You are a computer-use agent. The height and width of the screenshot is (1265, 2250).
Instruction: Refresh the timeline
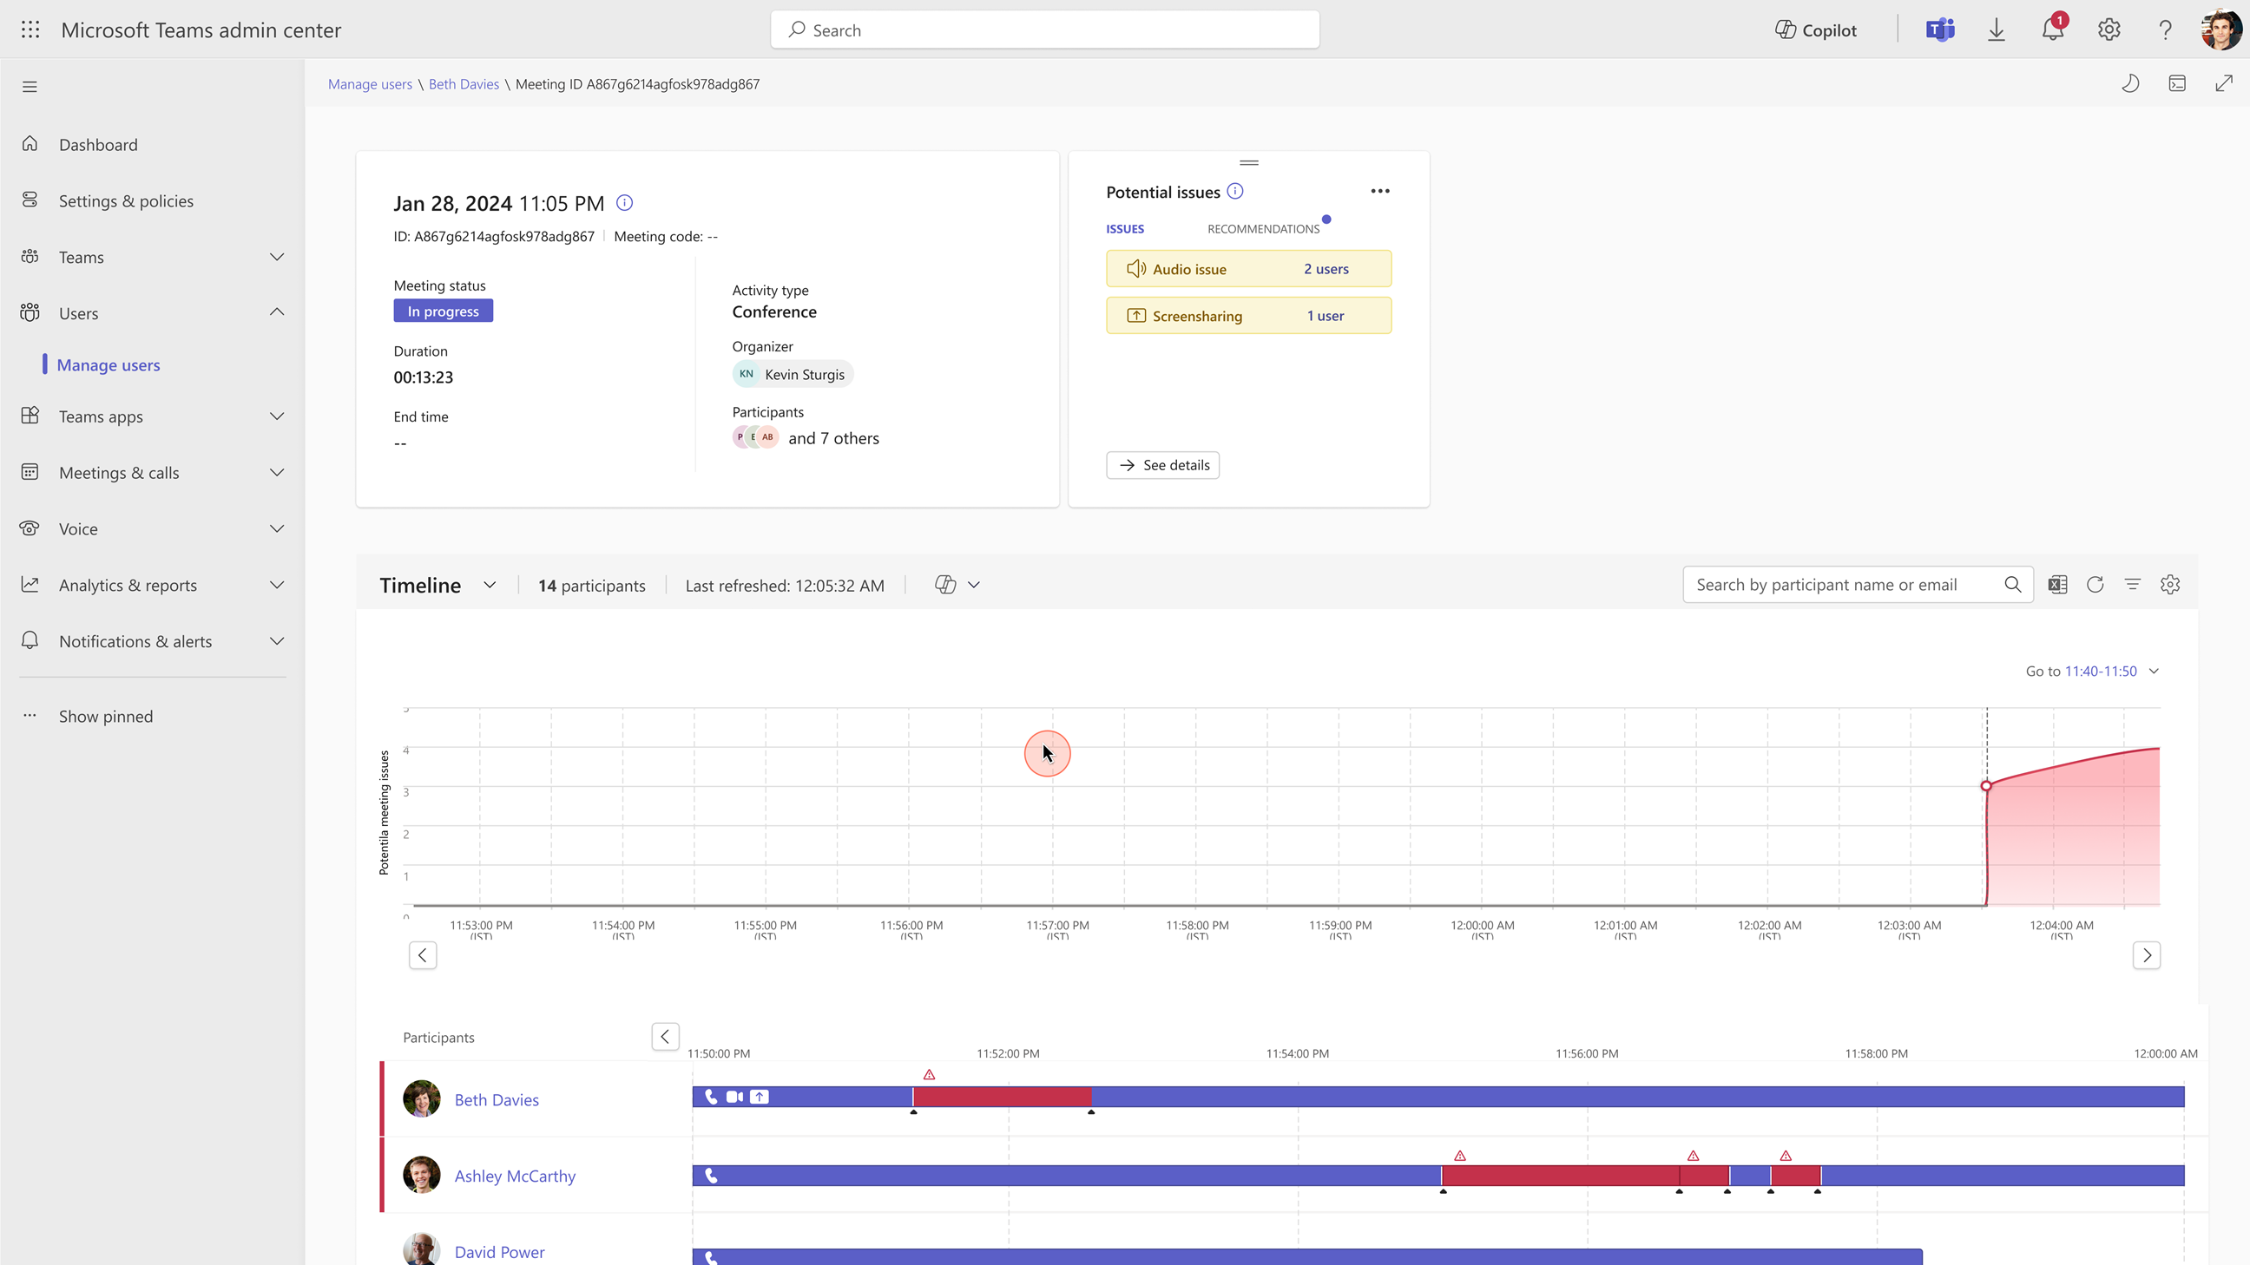pyautogui.click(x=2095, y=585)
